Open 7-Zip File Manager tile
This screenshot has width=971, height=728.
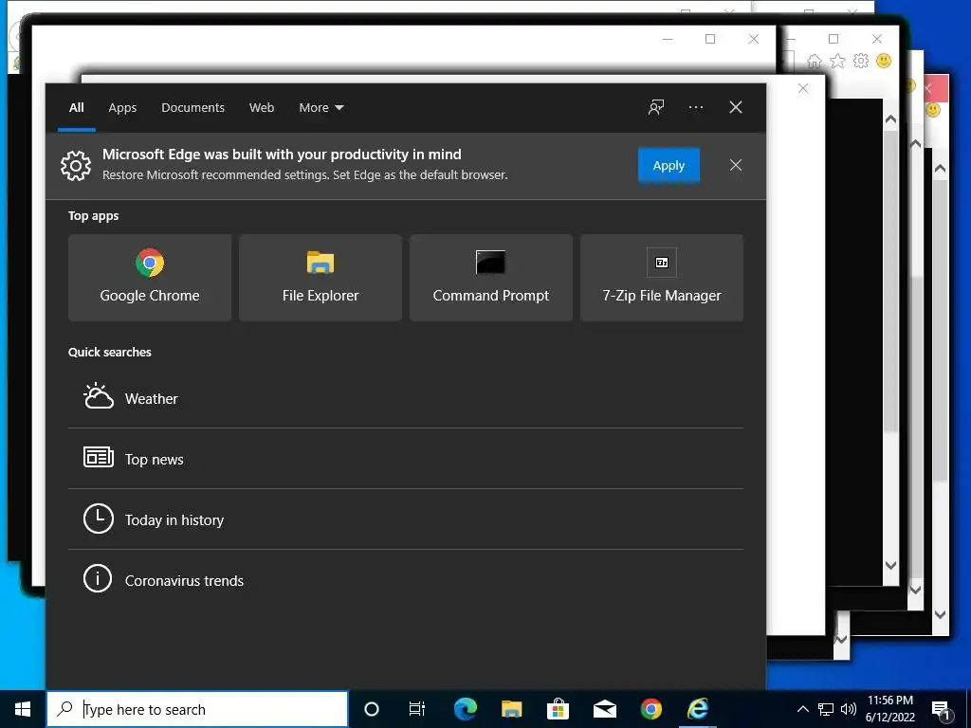tap(661, 278)
